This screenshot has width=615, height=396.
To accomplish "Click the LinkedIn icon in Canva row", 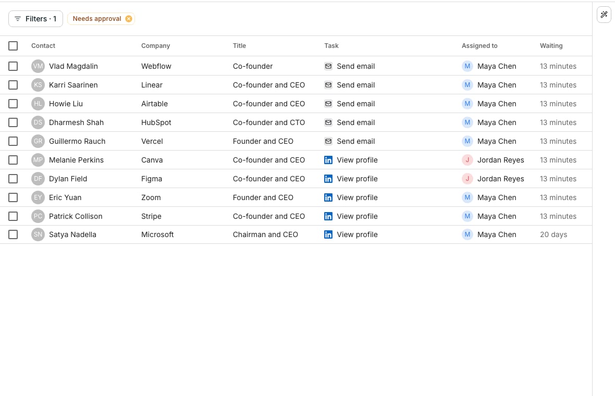I will pos(328,160).
